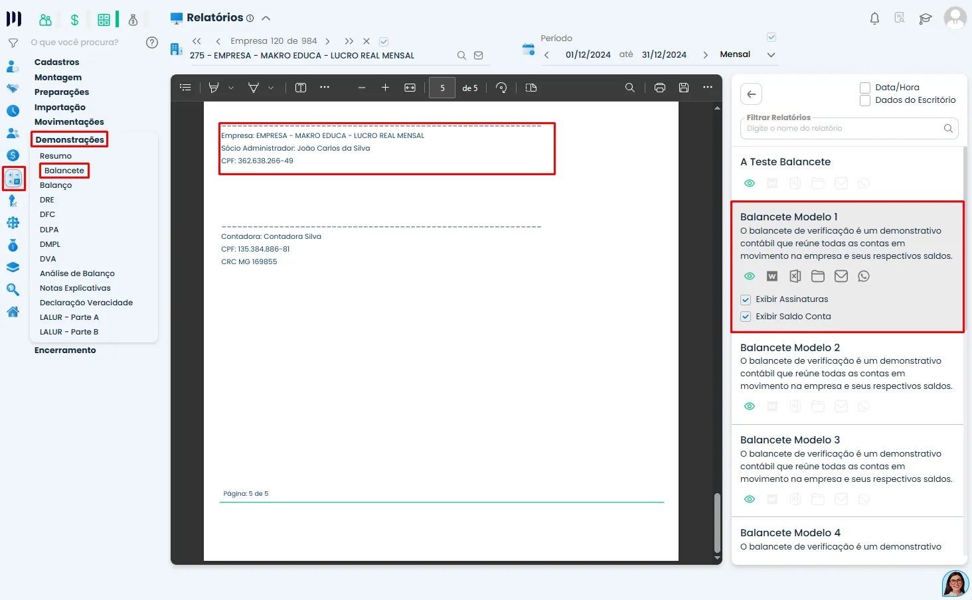Viewport: 972px width, 600px height.
Task: Go to next company with single arrow
Action: (328, 41)
